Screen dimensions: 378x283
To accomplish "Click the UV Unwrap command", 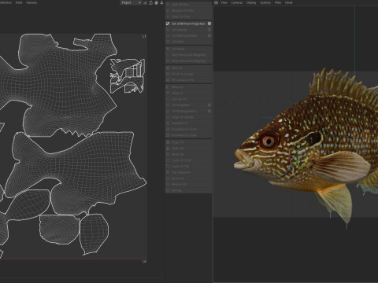I will pos(179,30).
